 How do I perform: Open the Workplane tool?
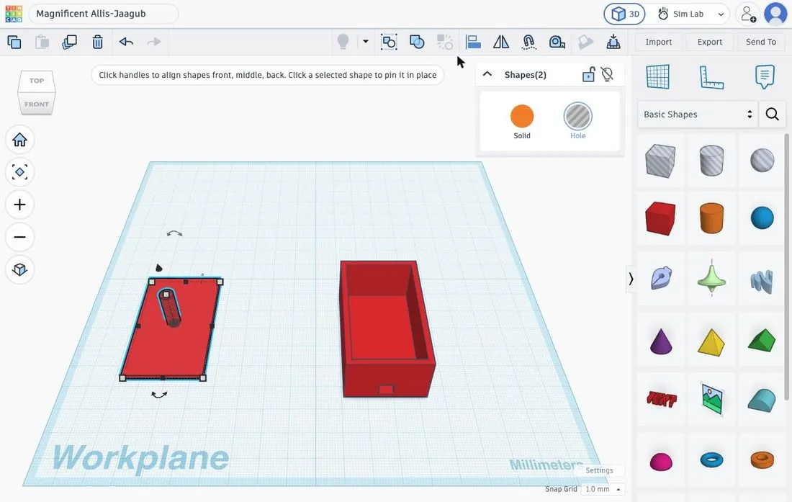pyautogui.click(x=657, y=77)
